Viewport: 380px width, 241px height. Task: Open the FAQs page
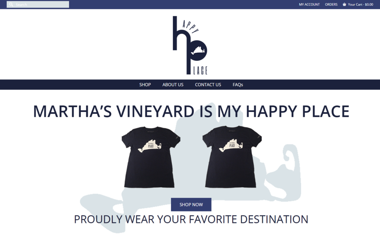point(238,85)
